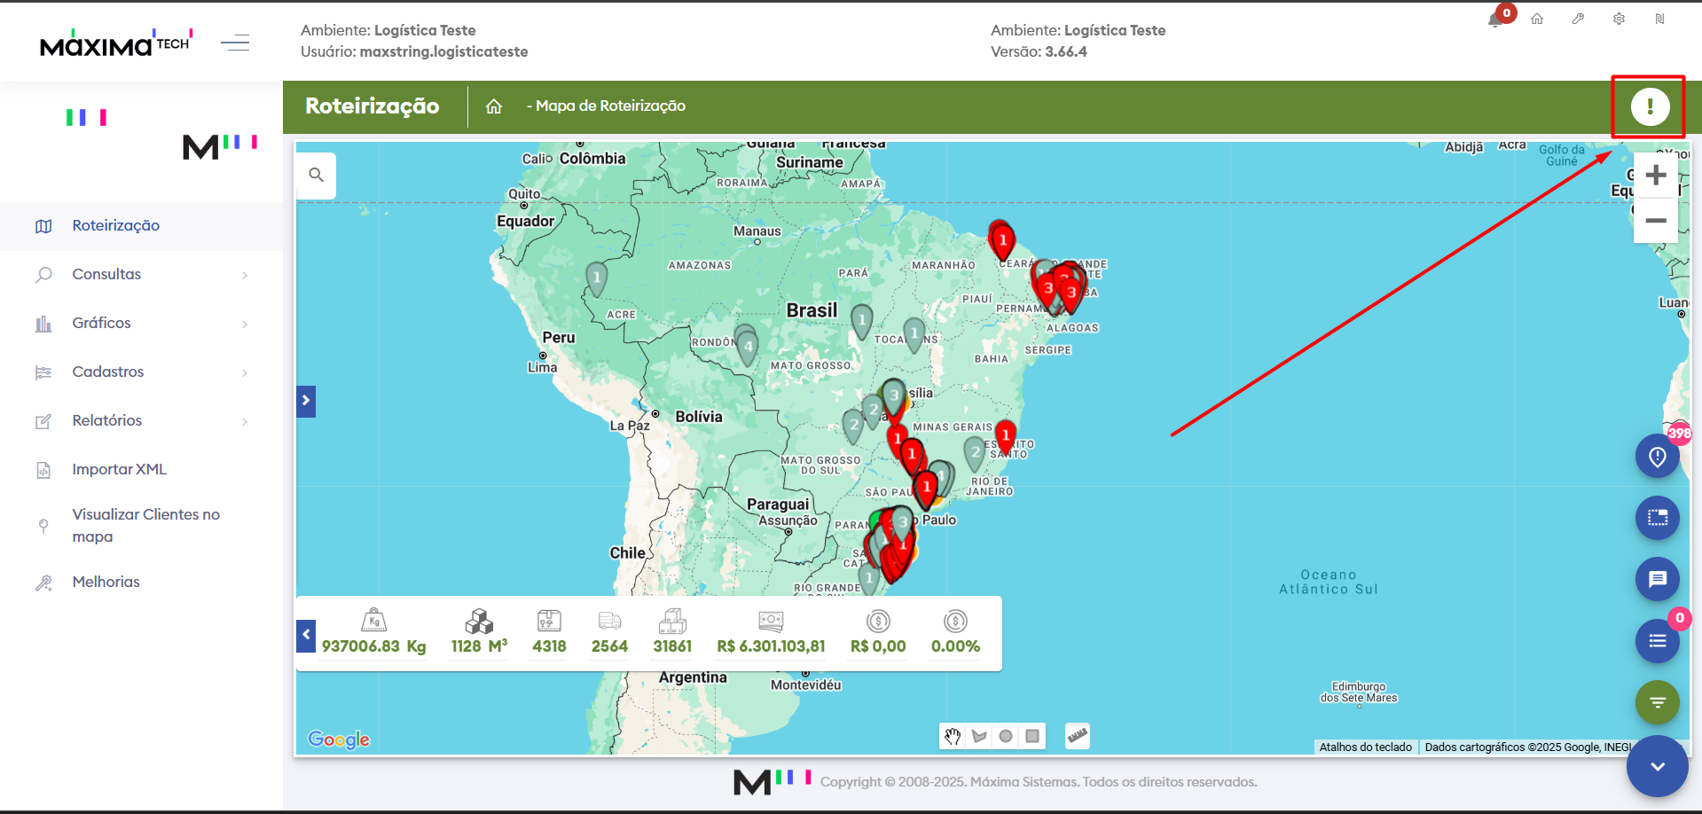Select the polygon drawing tool
Screen dimensions: 1702x814
(979, 736)
